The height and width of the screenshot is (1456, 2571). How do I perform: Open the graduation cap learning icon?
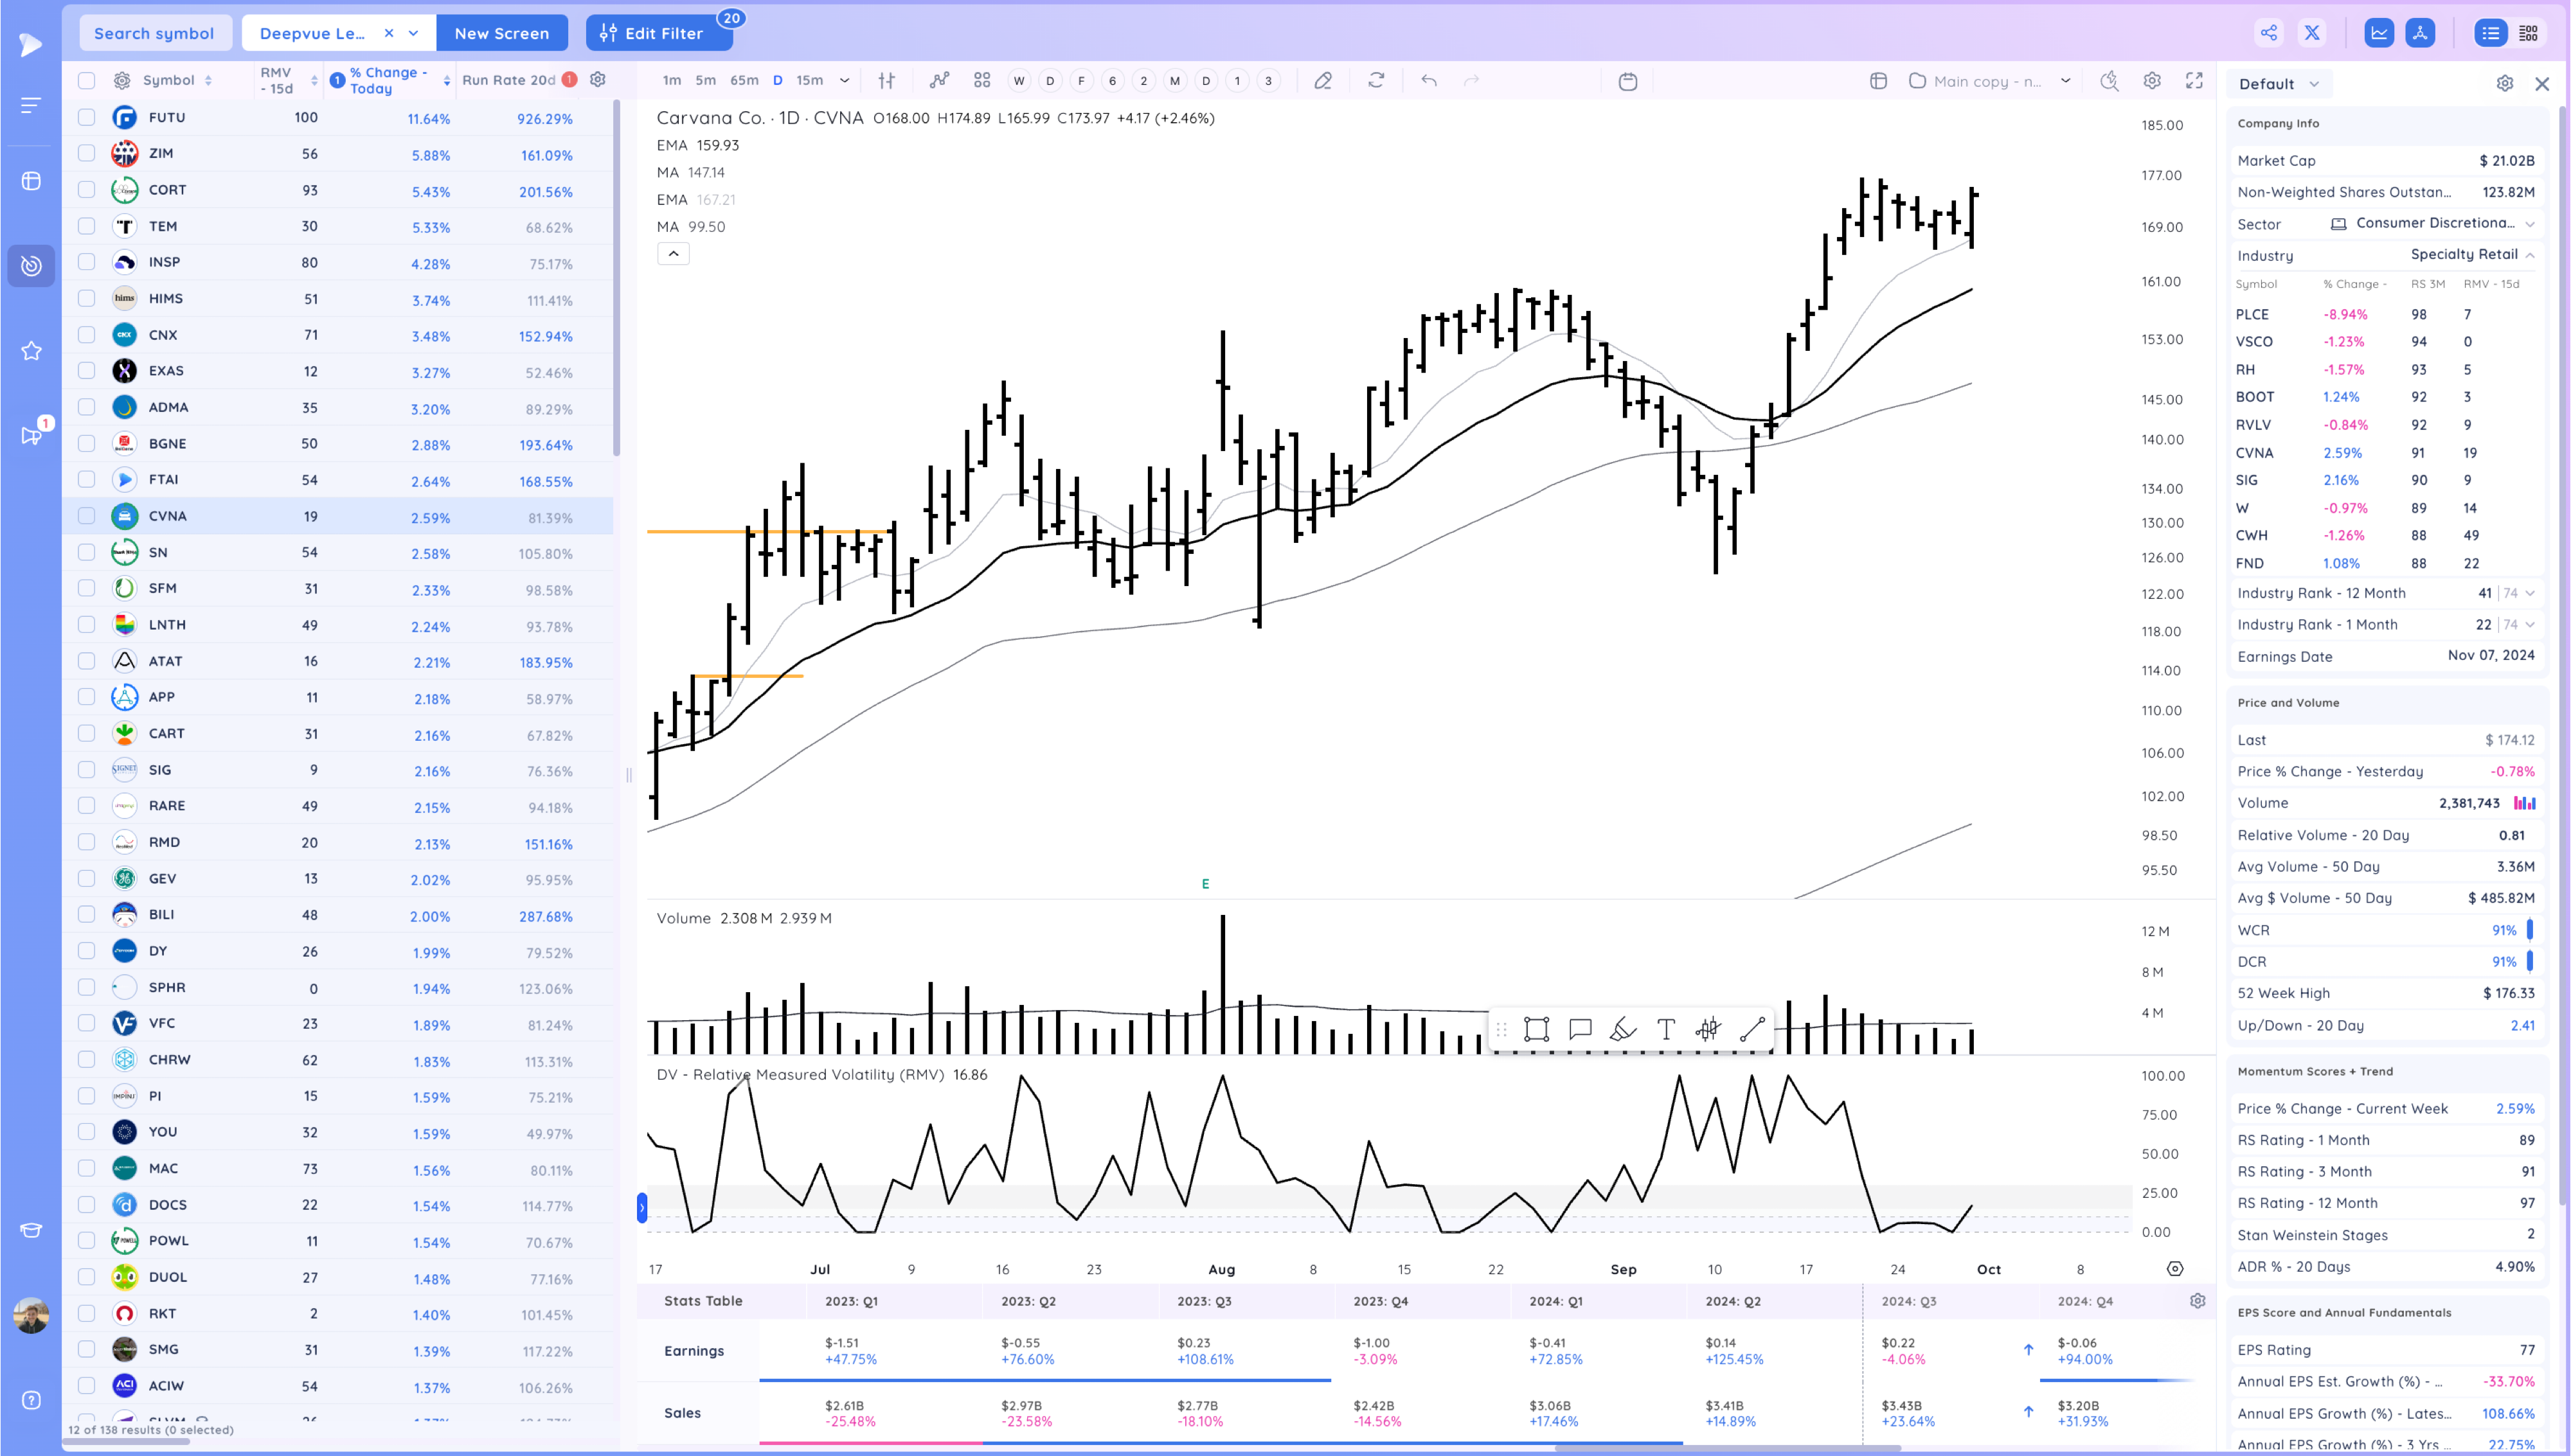[x=31, y=1230]
